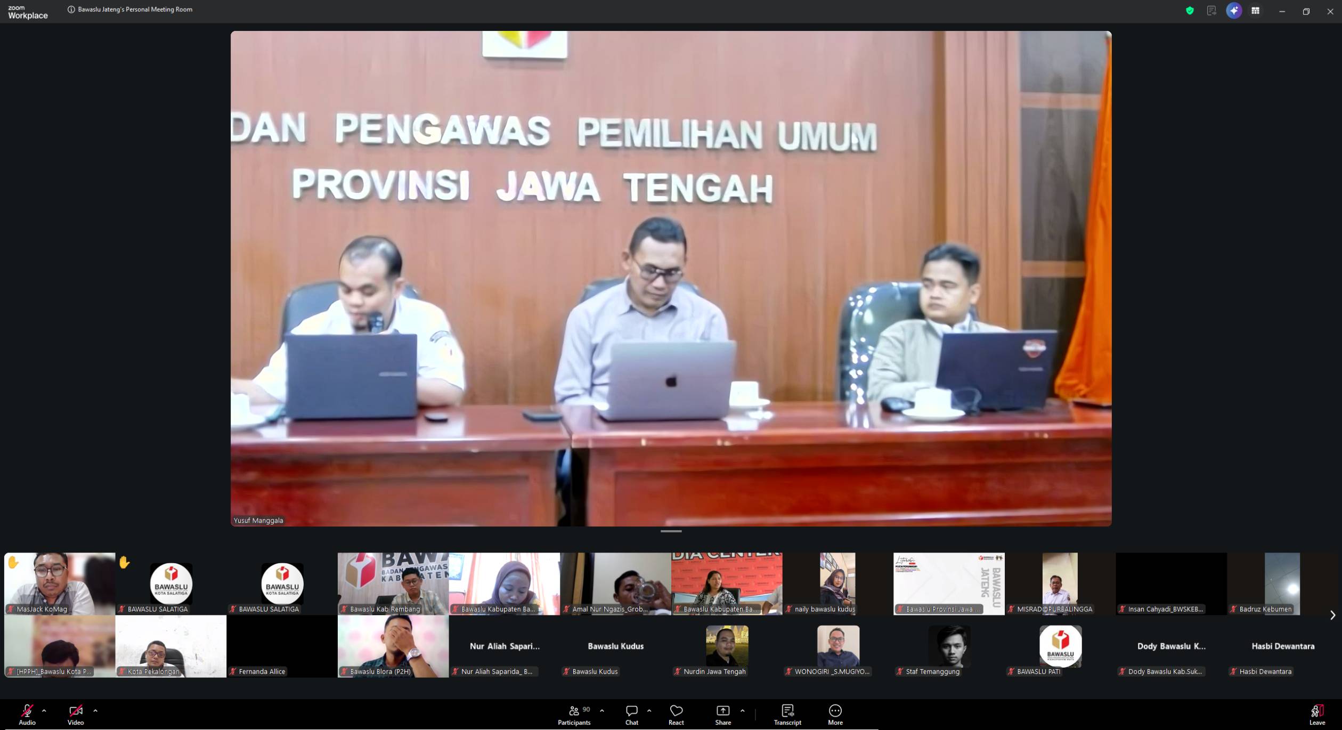Open the meeting information icon

(71, 10)
